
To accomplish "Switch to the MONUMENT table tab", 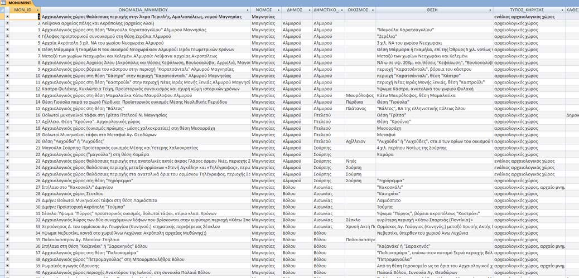I will [18, 3].
